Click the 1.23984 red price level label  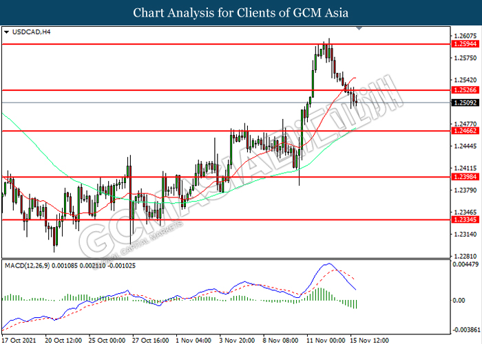point(465,177)
